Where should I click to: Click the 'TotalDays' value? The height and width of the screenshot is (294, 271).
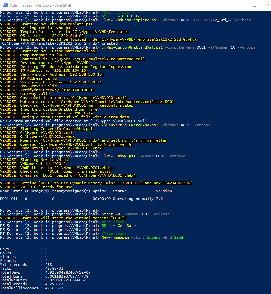tap(68, 272)
